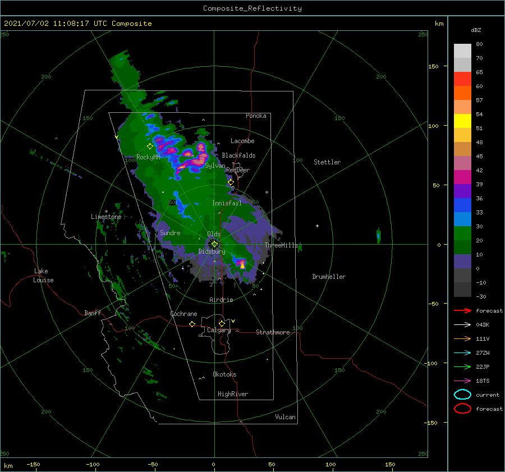This screenshot has width=505, height=472.
Task: Click the white 04DK arrow legend icon
Action: pyautogui.click(x=462, y=325)
